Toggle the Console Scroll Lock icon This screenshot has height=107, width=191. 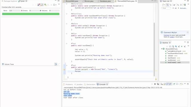[164, 84]
